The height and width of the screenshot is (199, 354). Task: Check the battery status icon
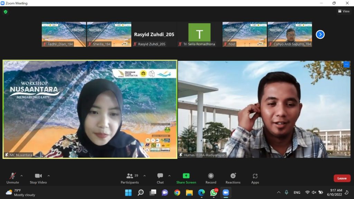(320, 192)
